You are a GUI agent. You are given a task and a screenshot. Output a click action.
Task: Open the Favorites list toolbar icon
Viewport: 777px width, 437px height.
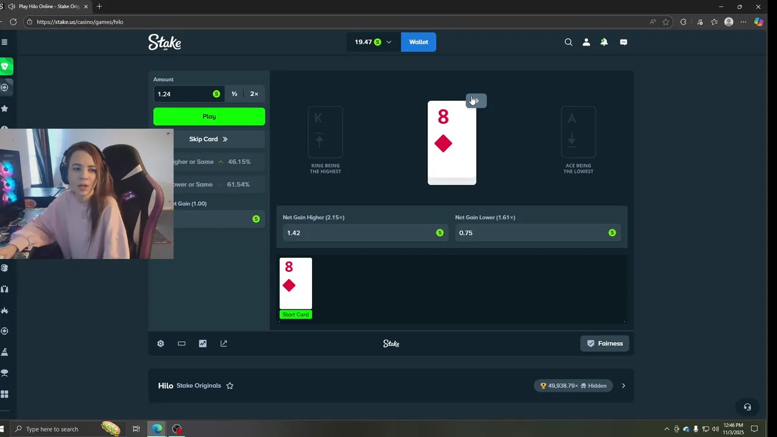[714, 22]
